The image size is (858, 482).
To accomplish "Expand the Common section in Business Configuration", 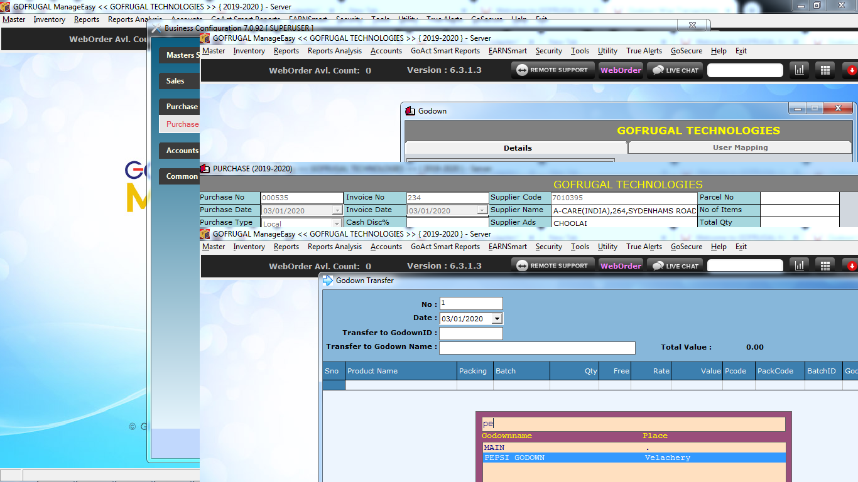I will [180, 176].
